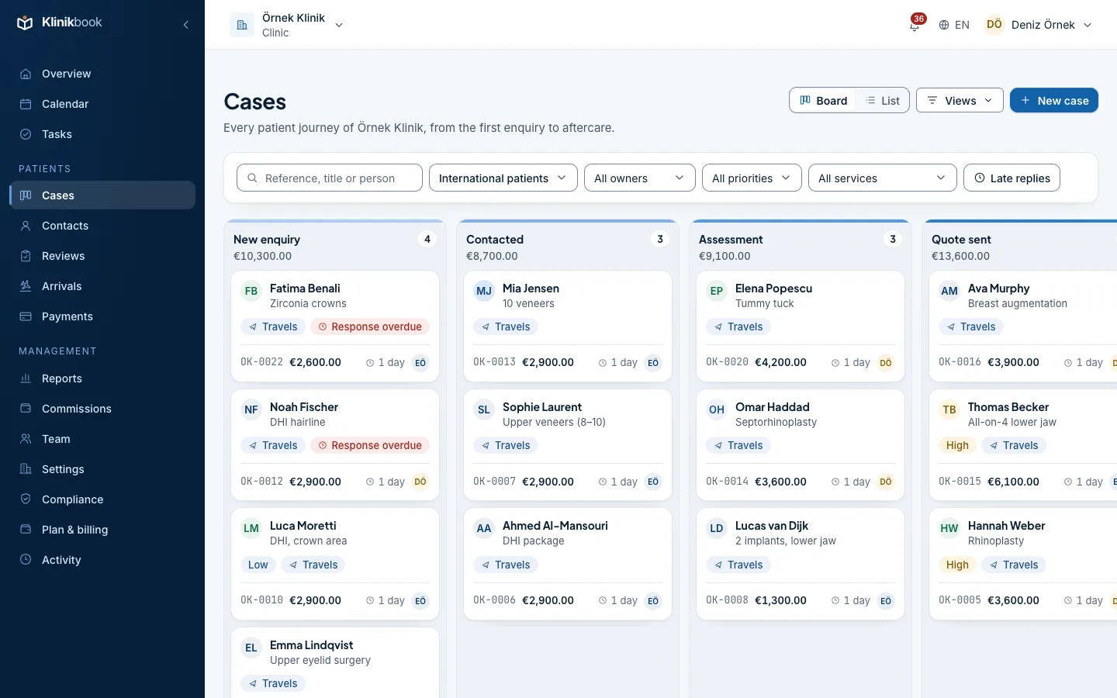Open Plan & billing from the sidebar
1117x698 pixels.
102,530
